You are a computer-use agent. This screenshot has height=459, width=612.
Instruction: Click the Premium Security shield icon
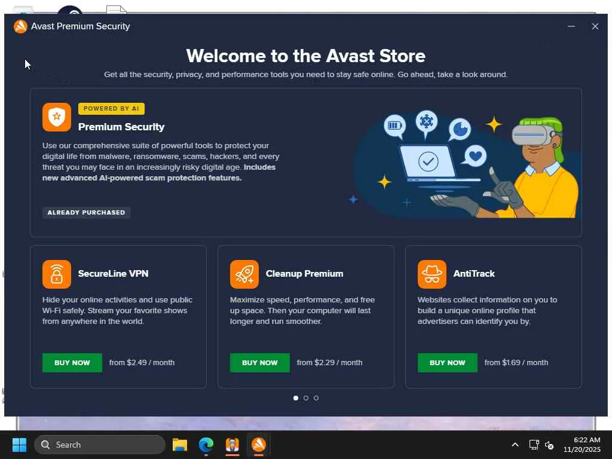coord(57,117)
